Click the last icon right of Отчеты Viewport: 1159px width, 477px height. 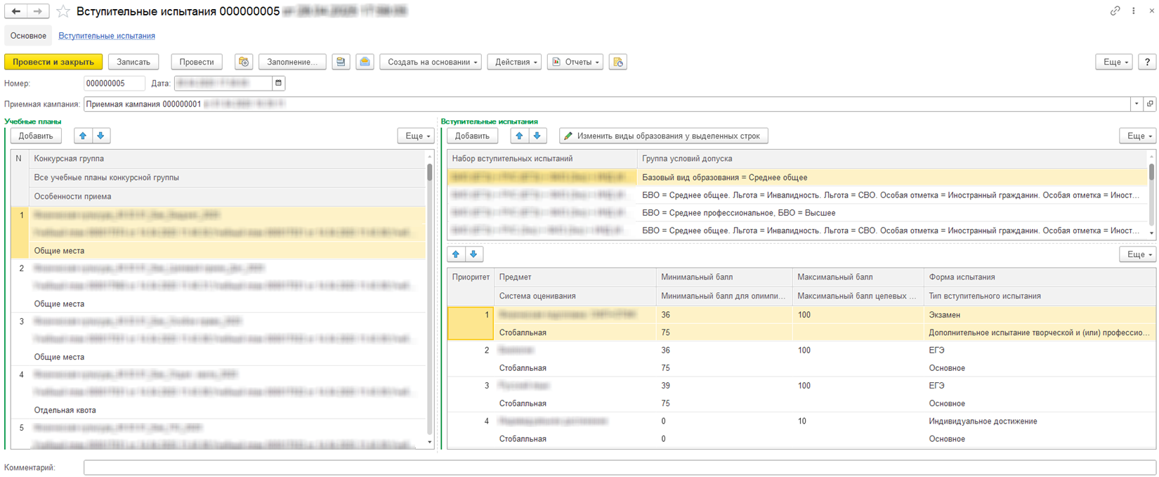[618, 62]
